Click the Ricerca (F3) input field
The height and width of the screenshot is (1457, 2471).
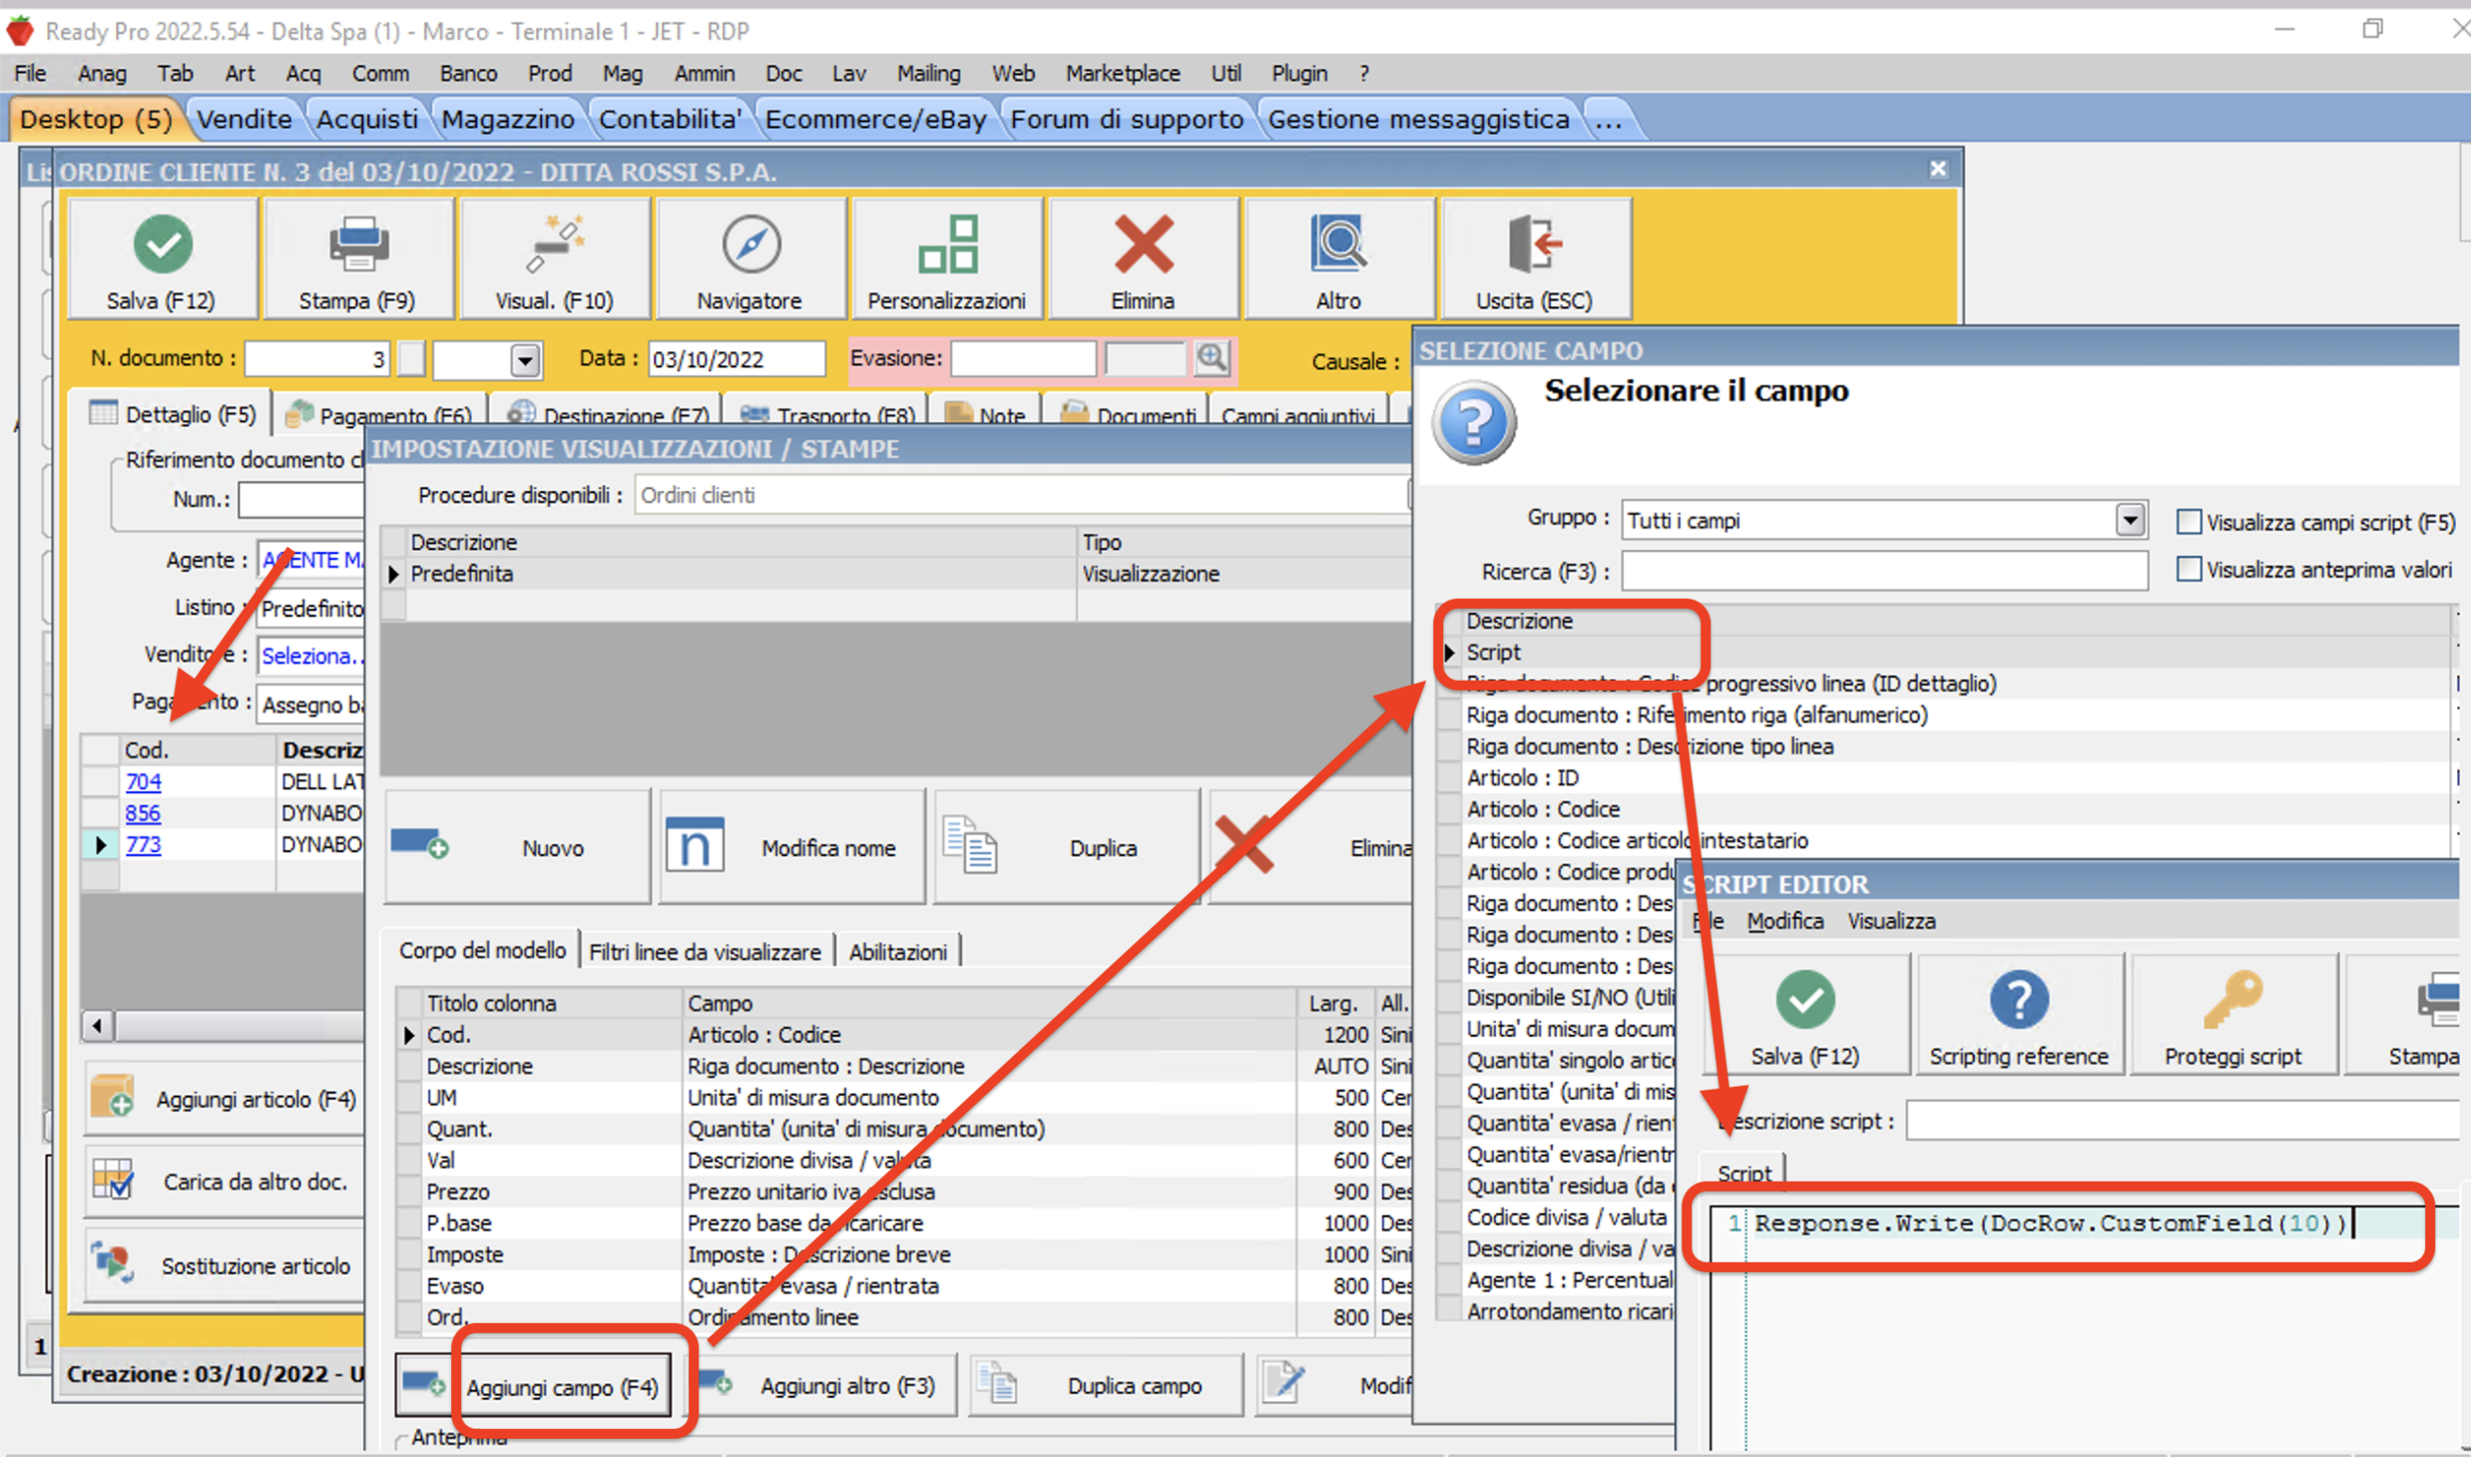pyautogui.click(x=1883, y=572)
